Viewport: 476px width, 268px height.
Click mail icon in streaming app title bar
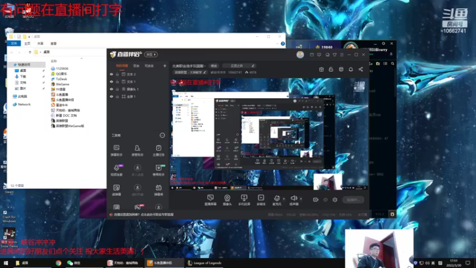312,55
